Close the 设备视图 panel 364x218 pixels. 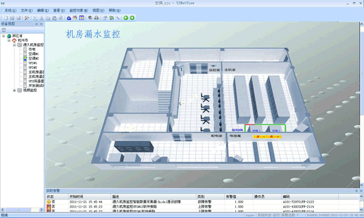click(x=41, y=24)
